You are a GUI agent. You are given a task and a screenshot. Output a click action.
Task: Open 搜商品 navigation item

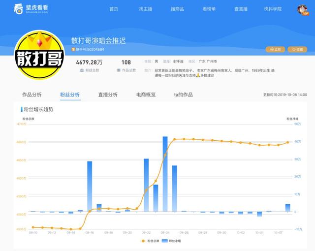point(177,9)
